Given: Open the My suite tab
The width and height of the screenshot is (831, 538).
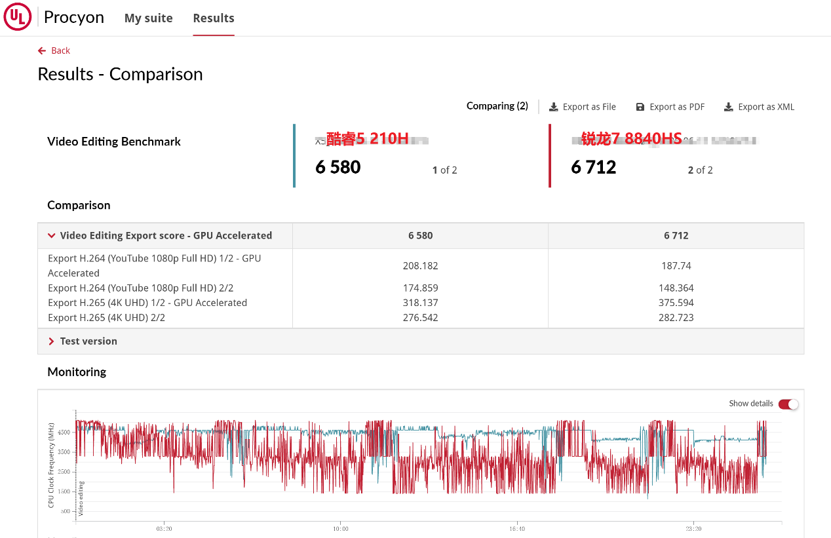Looking at the screenshot, I should [149, 18].
